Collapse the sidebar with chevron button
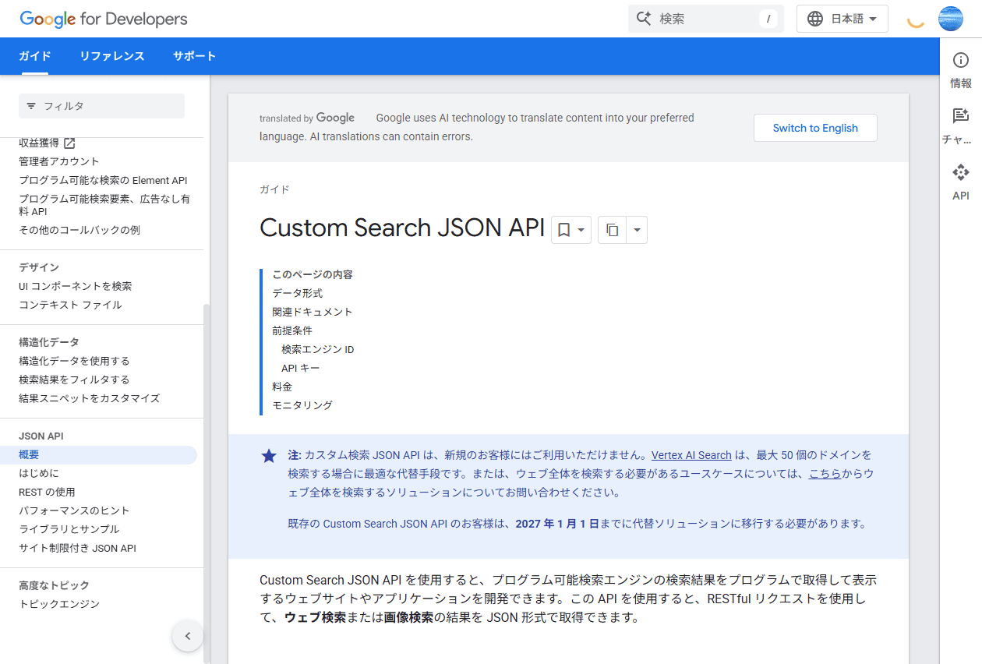 (x=188, y=636)
